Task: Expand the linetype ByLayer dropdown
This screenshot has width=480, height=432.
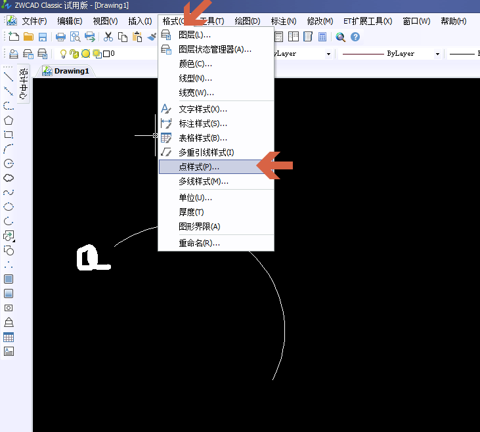Action: click(437, 54)
